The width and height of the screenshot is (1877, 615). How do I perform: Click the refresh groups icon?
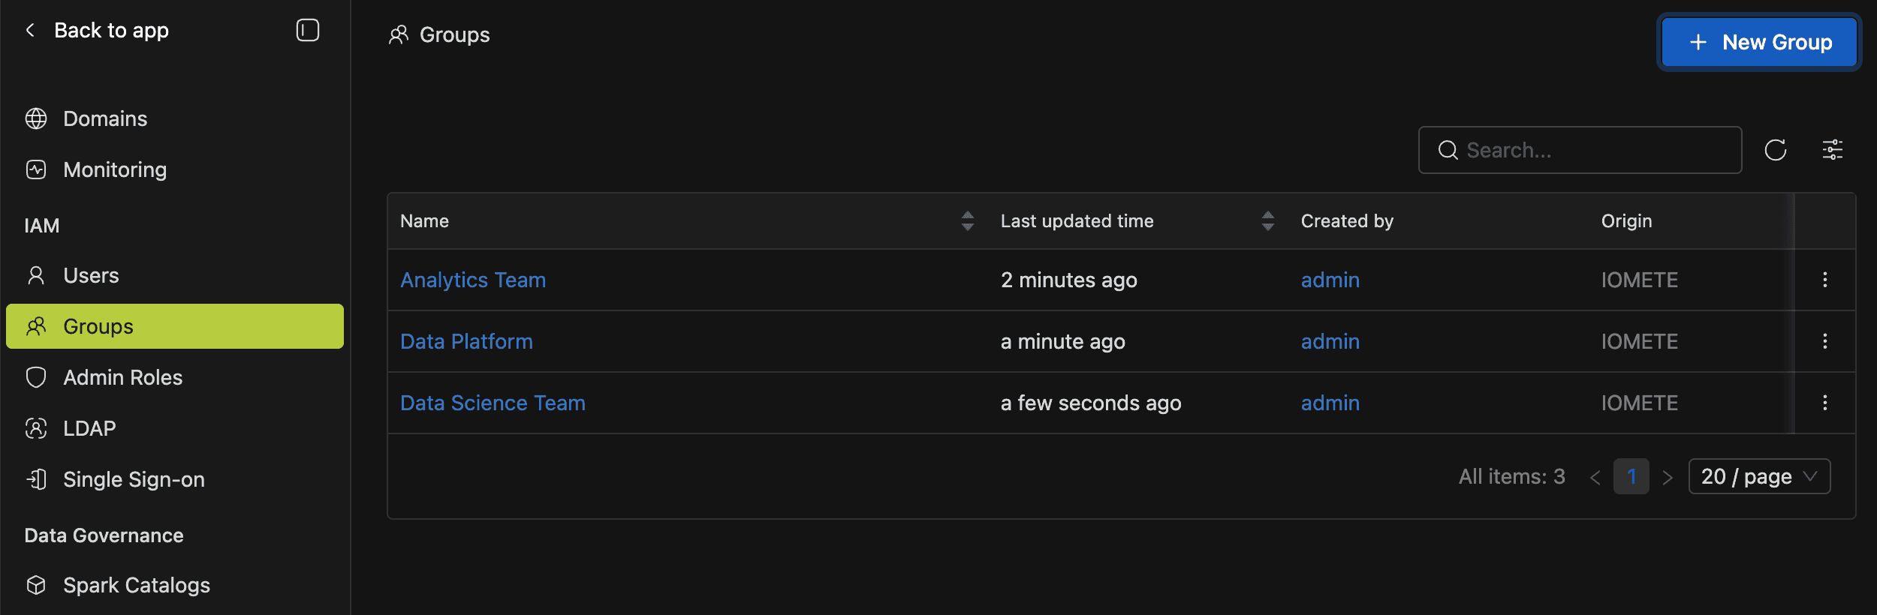pos(1776,150)
